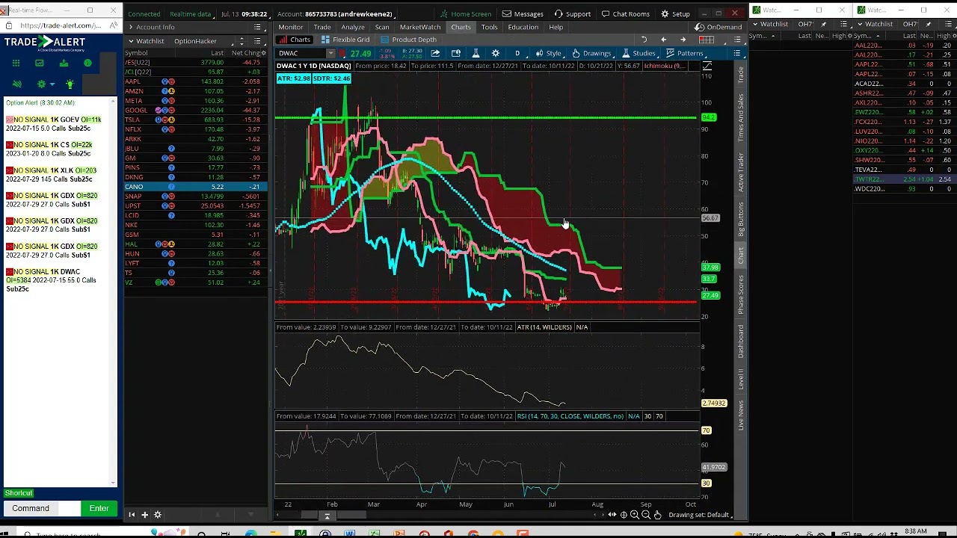The image size is (957, 538).
Task: Click the Command input field
Action: pyautogui.click(x=70, y=508)
